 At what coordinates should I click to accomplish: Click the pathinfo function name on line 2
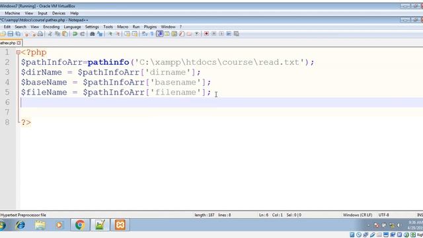[x=108, y=62]
